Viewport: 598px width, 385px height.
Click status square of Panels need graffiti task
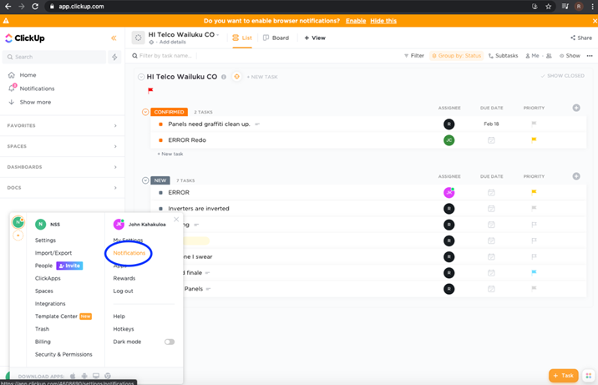coord(160,124)
